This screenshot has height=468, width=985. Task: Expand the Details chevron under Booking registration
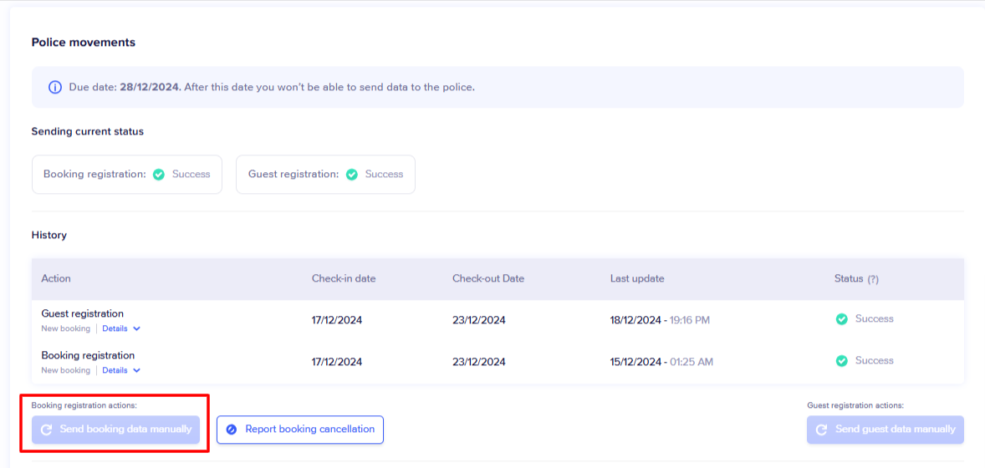point(137,371)
